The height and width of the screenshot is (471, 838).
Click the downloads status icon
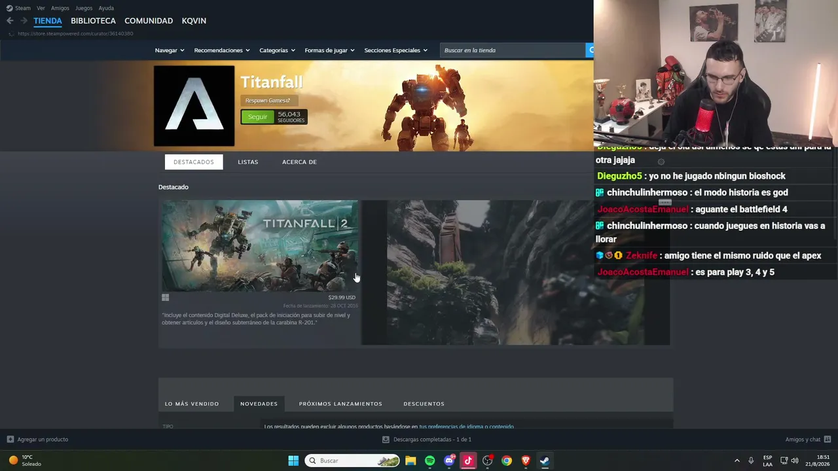pyautogui.click(x=386, y=440)
